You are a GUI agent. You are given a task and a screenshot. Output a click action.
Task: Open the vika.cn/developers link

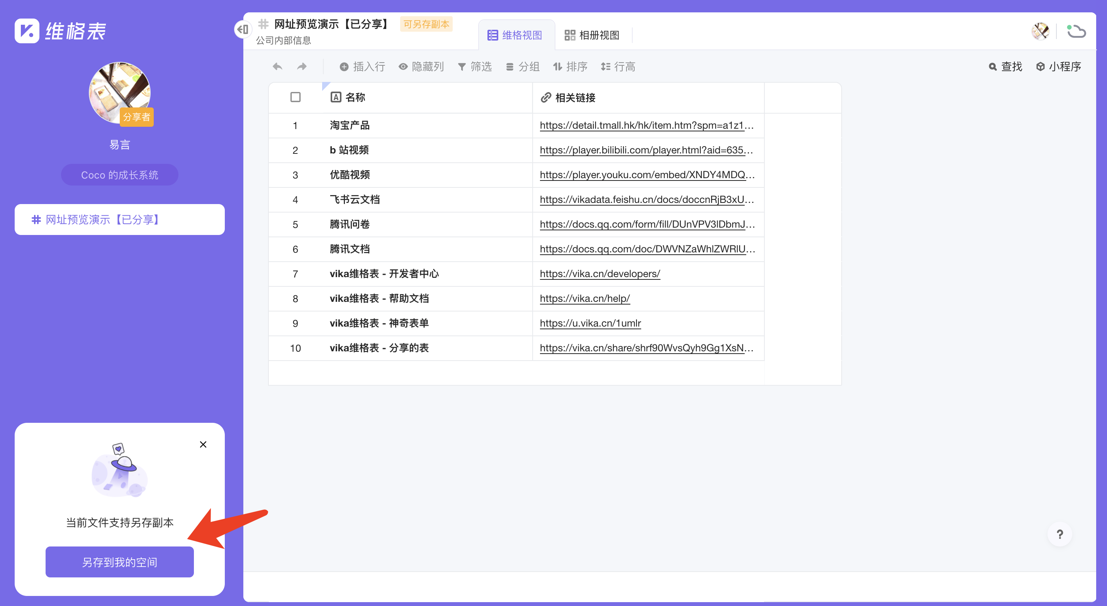coord(599,274)
